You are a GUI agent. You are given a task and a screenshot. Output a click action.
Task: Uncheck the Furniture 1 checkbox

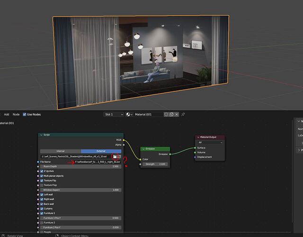click(42, 213)
